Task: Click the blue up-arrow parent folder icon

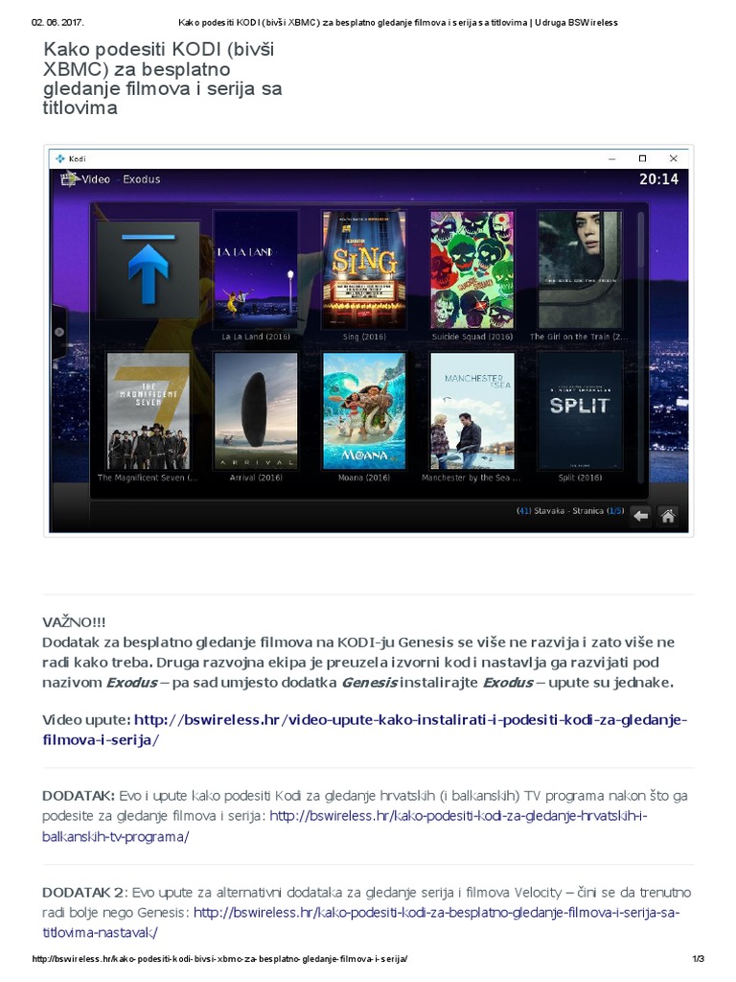Action: point(148,269)
